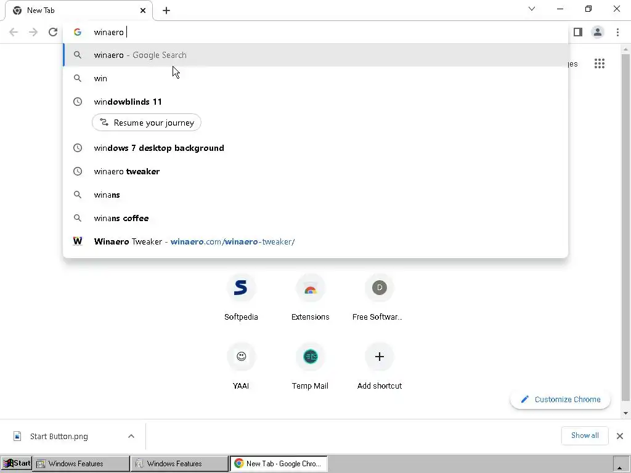Switch to first Windows Features taskbar item
Image resolution: width=631 pixels, height=473 pixels.
[x=81, y=464]
